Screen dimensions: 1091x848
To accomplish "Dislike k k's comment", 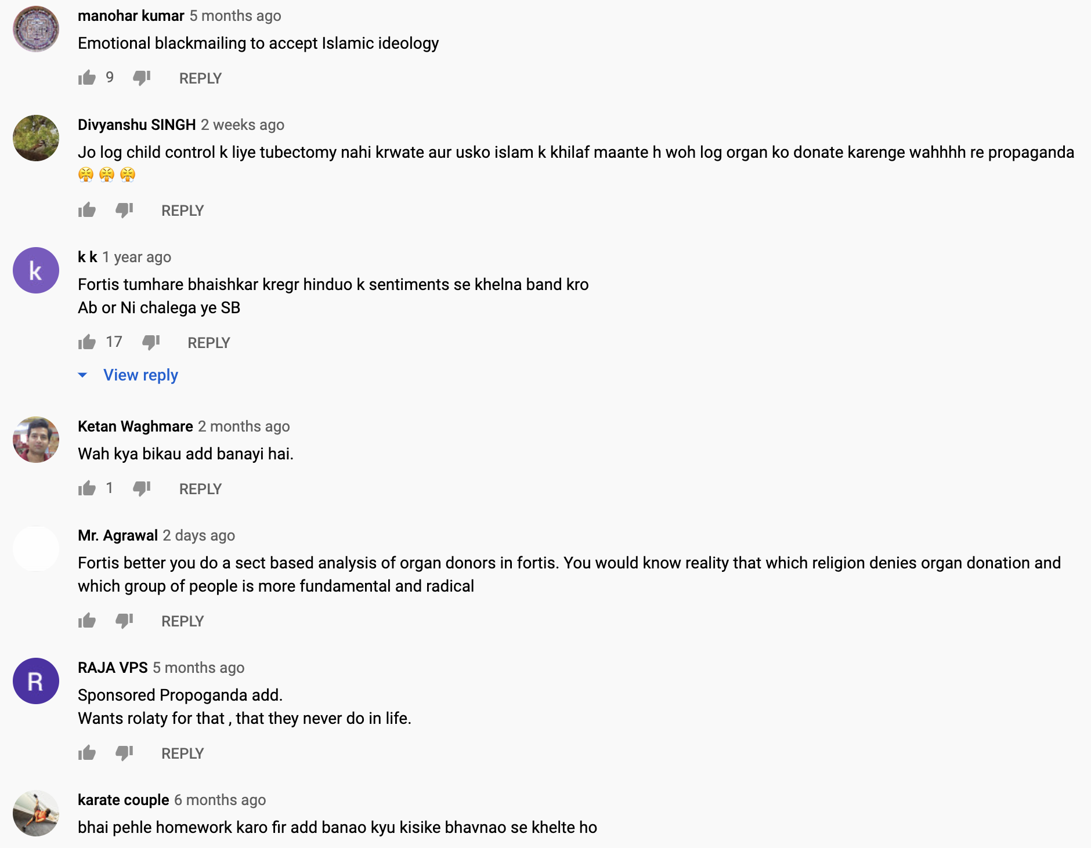I will pyautogui.click(x=151, y=342).
